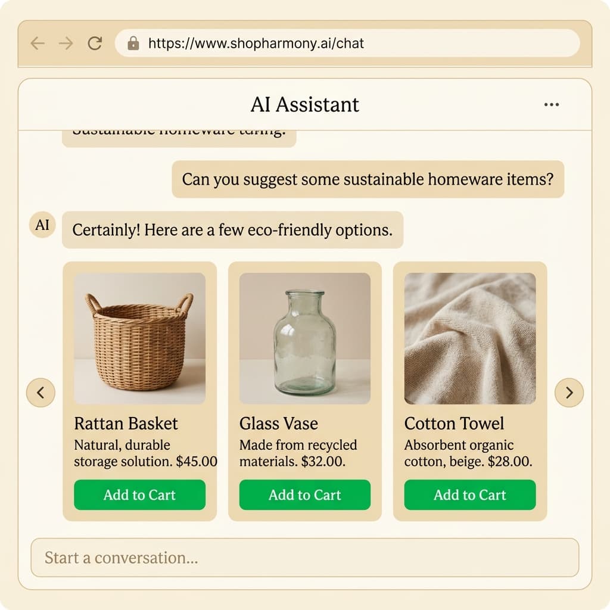Select the URL in the address bar
Image resolution: width=610 pixels, height=610 pixels.
(x=256, y=42)
